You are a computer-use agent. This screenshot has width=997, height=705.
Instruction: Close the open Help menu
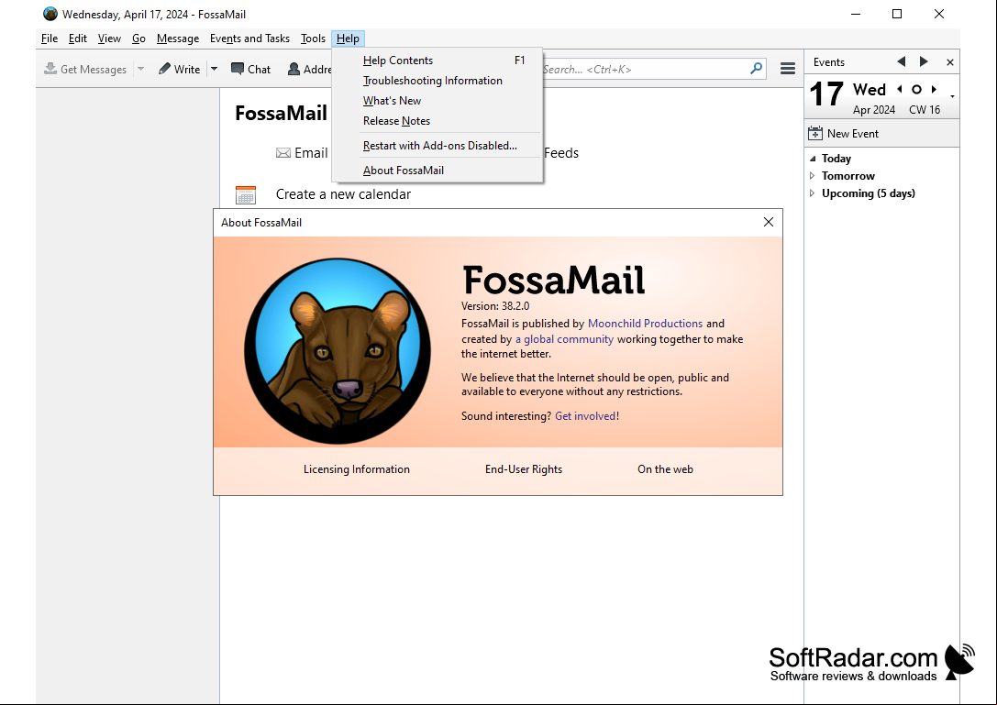coord(348,39)
